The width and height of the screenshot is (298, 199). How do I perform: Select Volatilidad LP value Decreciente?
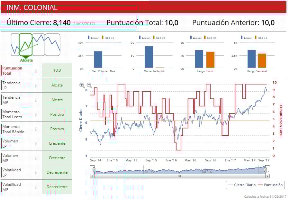[57, 172]
